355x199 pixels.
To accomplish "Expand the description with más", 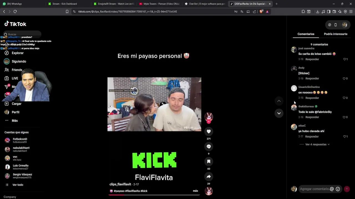I will coord(195,191).
